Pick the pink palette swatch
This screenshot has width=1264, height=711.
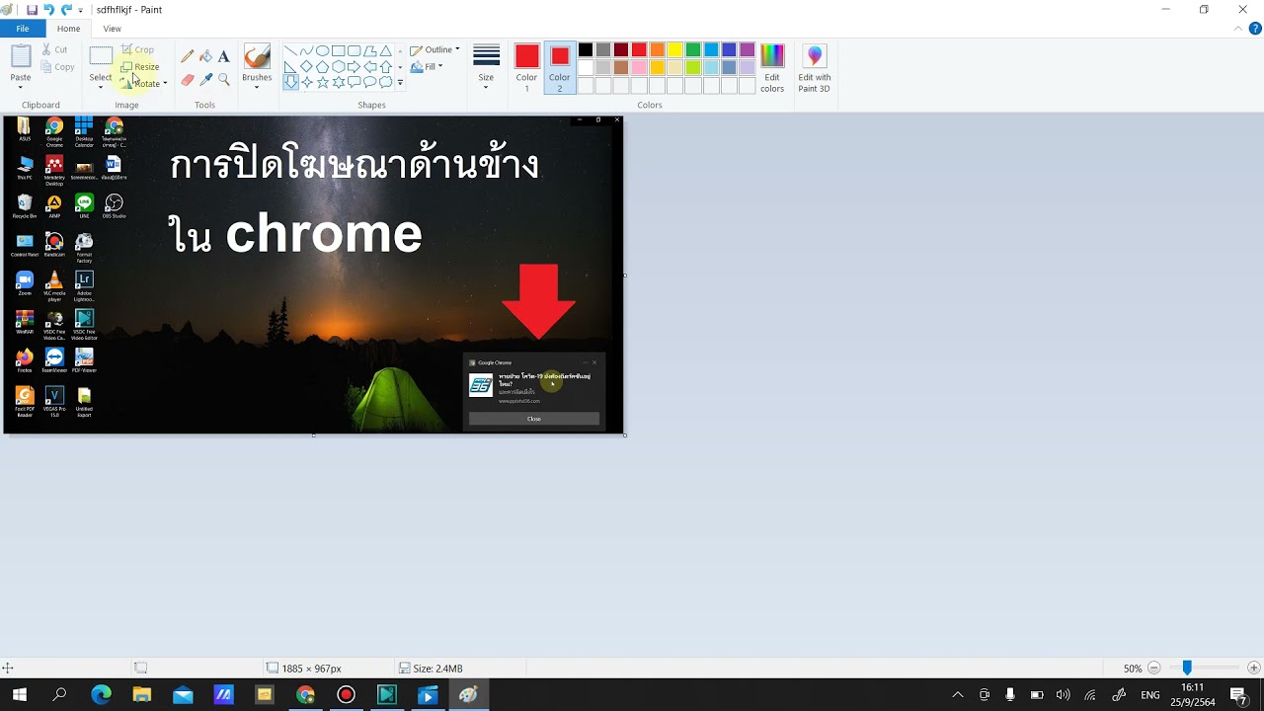click(x=639, y=67)
